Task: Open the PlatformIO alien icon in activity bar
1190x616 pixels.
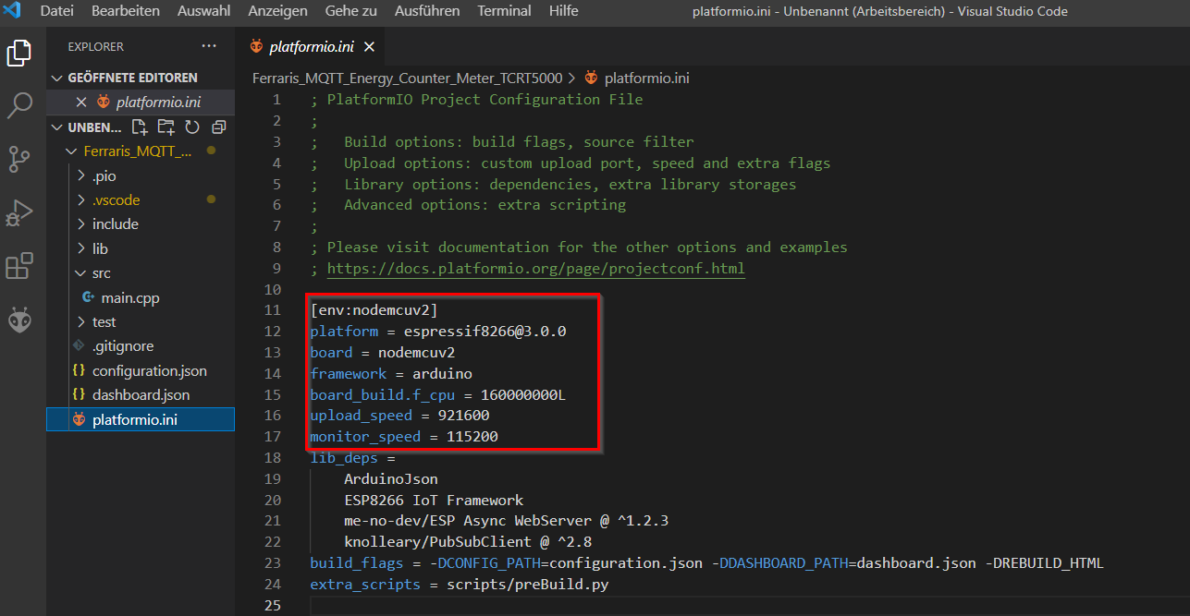Action: point(19,320)
